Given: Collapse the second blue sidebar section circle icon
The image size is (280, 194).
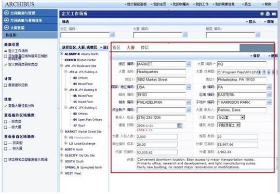Looking at the screenshot, I should pos(6,20).
